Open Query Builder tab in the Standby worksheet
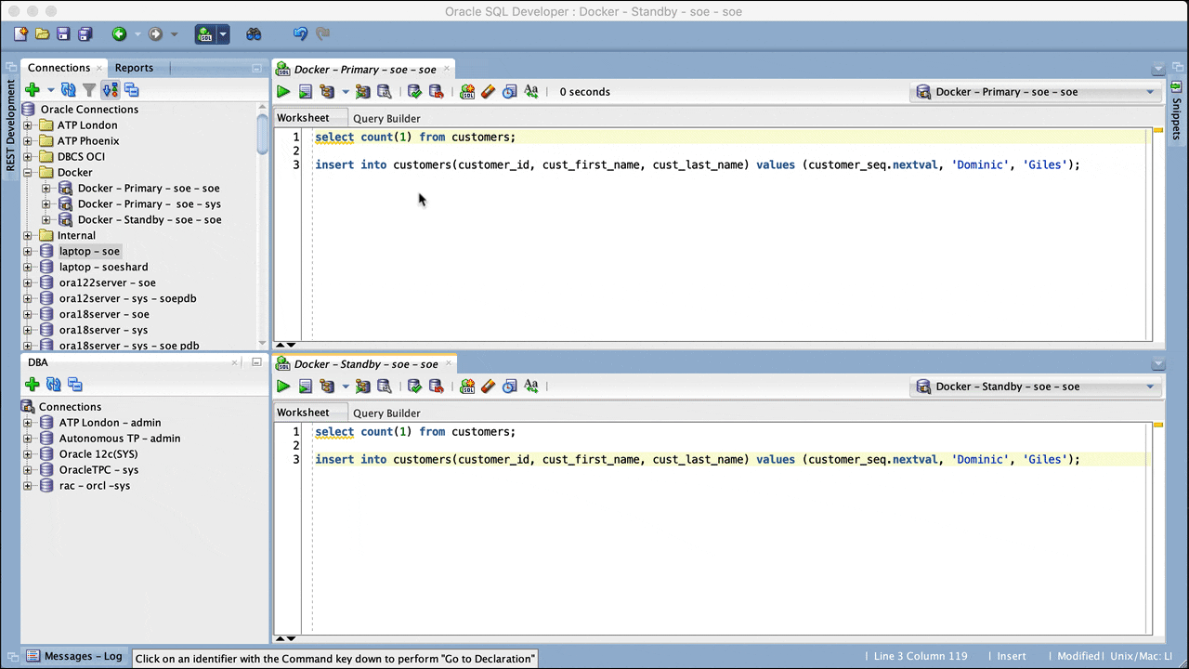This screenshot has width=1189, height=669. tap(386, 413)
